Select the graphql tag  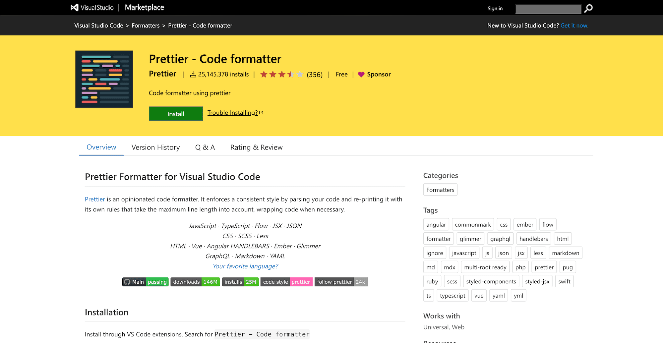tap(500, 239)
